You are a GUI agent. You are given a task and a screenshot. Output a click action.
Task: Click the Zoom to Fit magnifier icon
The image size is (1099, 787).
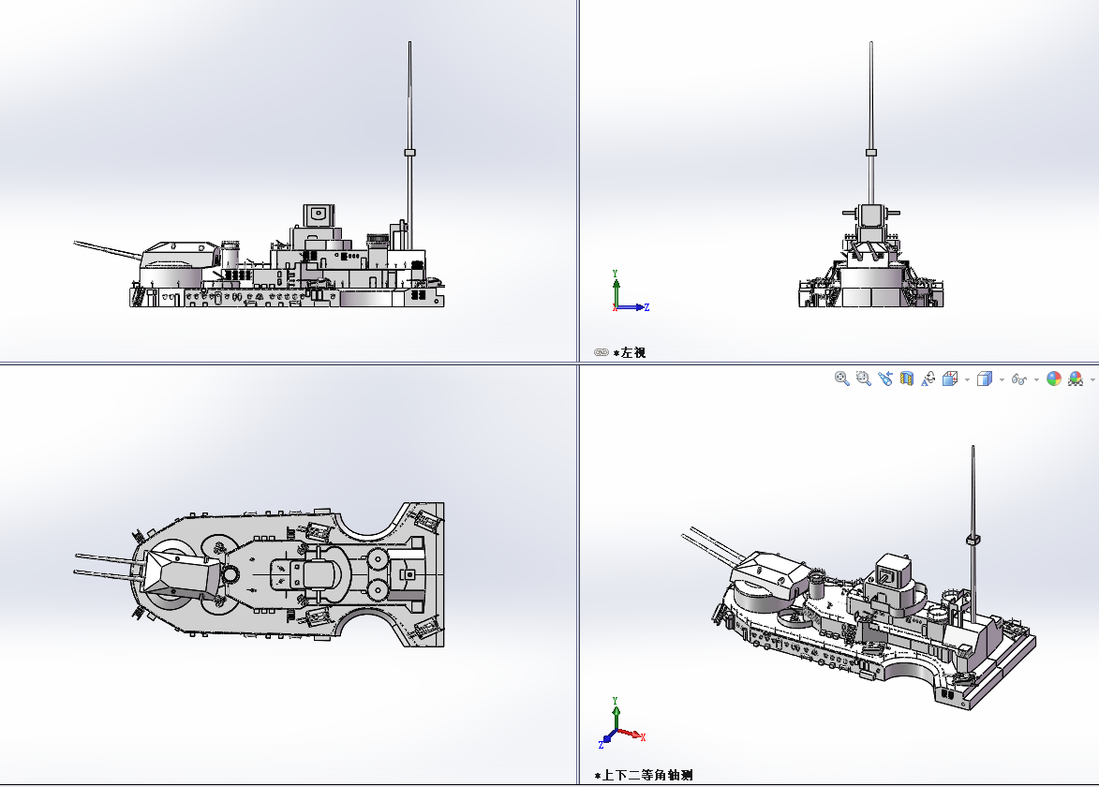[841, 379]
